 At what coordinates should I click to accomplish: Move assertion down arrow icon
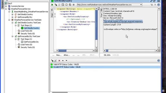pos(66,60)
